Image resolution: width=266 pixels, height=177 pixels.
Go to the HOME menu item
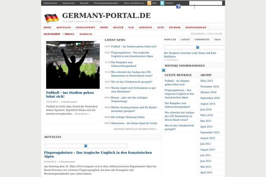coord(47,27)
